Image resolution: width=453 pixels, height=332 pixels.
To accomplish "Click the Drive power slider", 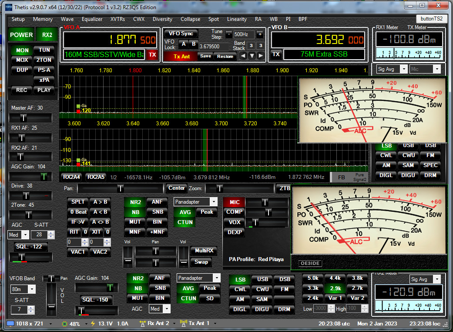I will [30, 196].
